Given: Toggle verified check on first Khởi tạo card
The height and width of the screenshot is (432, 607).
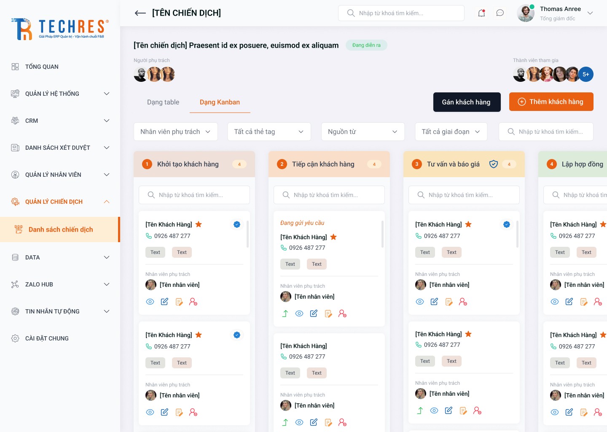Looking at the screenshot, I should [x=237, y=224].
